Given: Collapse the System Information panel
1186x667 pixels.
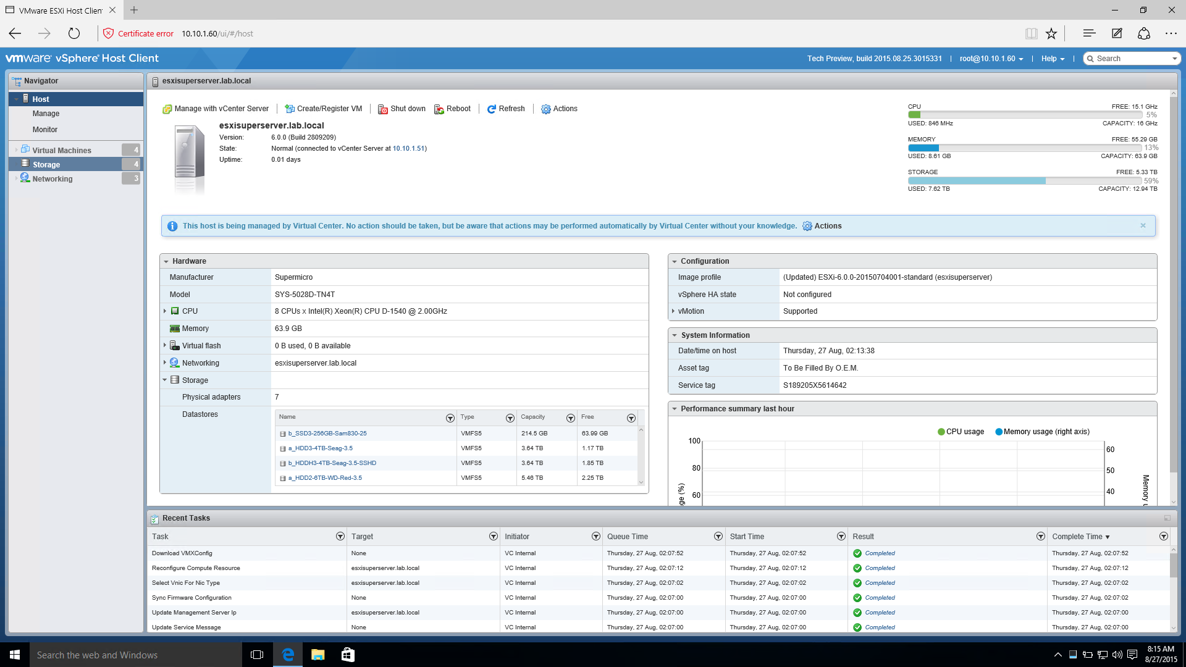Looking at the screenshot, I should pos(675,335).
